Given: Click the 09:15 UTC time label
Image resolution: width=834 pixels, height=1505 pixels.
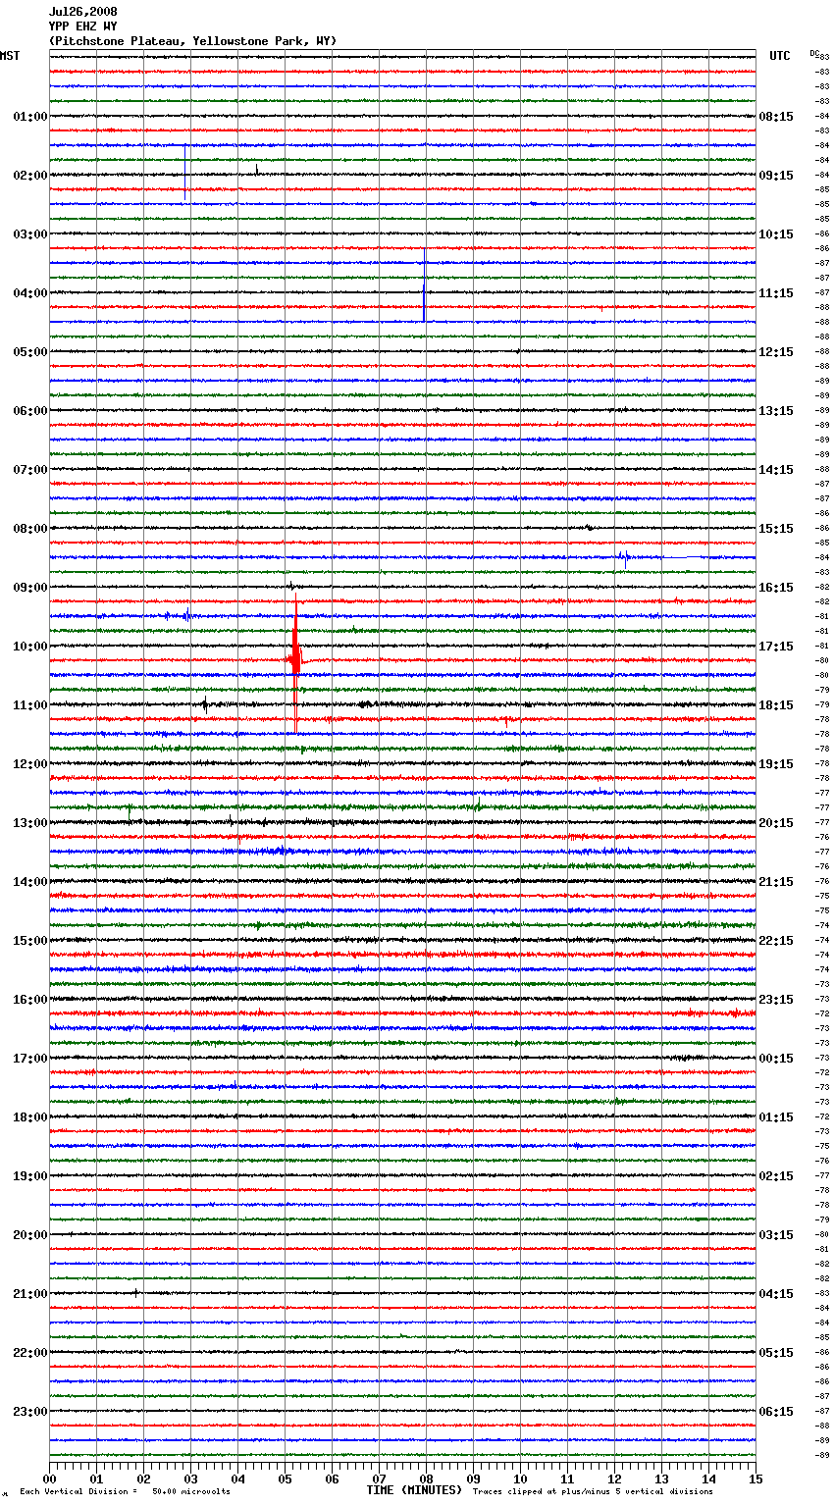Looking at the screenshot, I should 776,176.
